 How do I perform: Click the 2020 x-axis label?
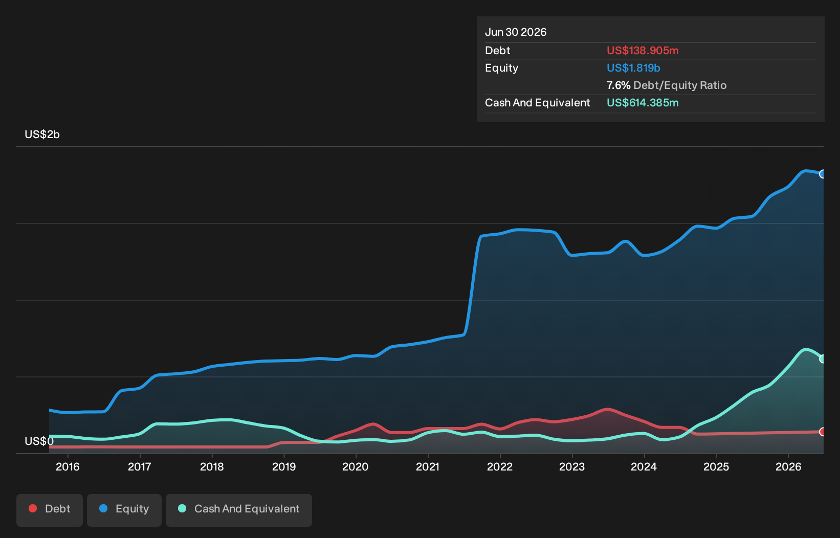(356, 466)
